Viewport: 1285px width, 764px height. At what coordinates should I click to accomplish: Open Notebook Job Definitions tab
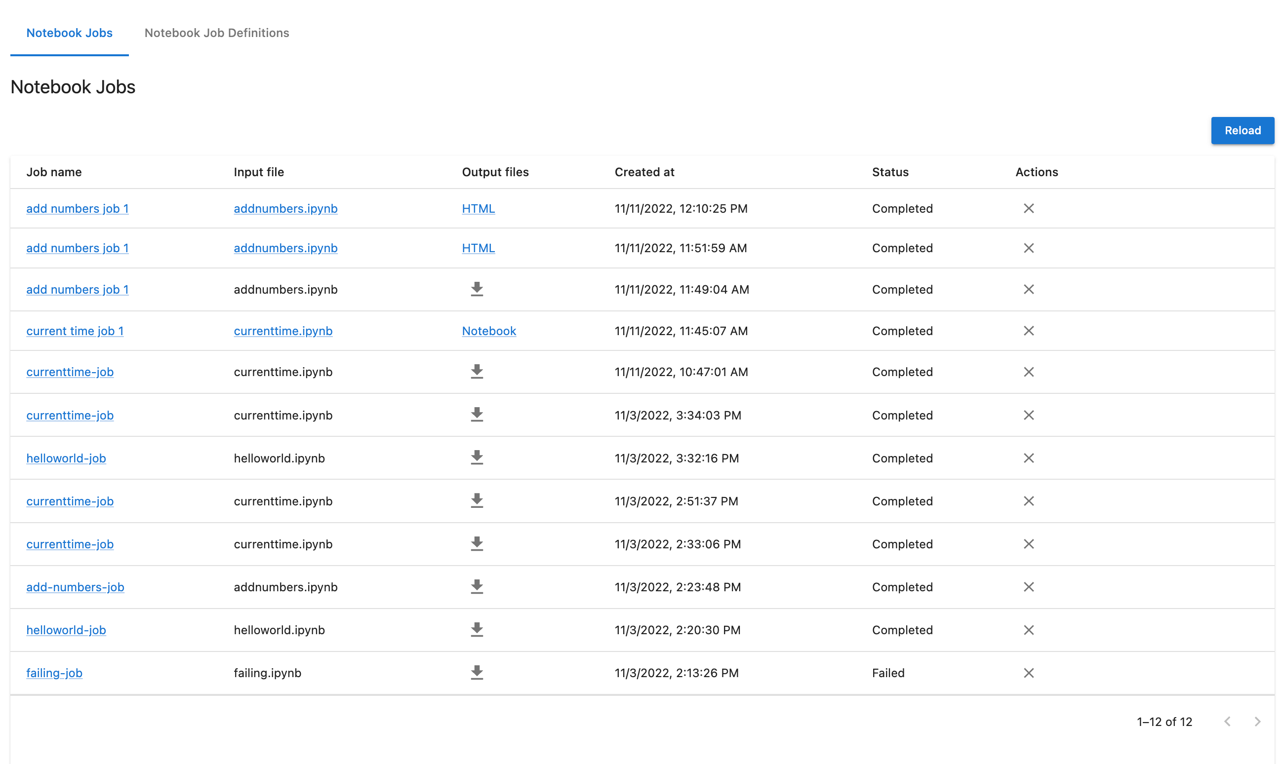coord(217,33)
